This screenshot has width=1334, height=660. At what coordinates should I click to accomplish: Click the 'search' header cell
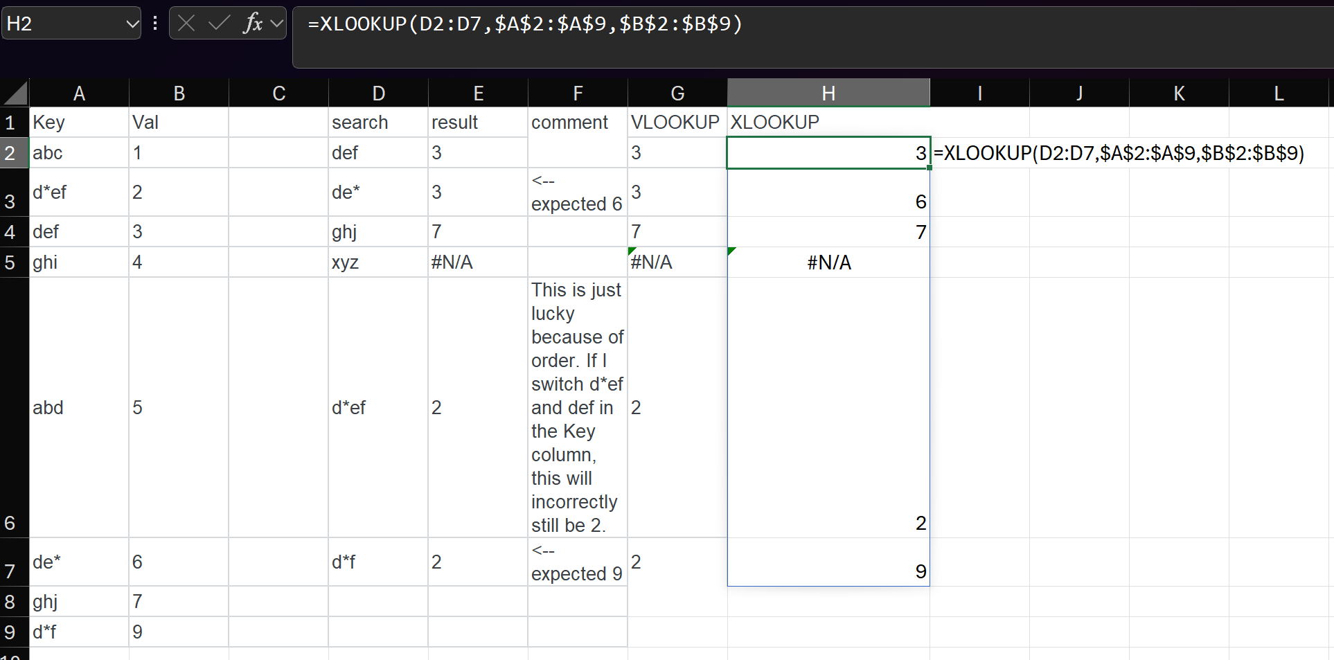point(378,123)
